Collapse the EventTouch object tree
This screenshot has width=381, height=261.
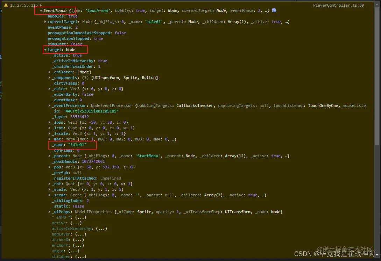[x=41, y=11]
